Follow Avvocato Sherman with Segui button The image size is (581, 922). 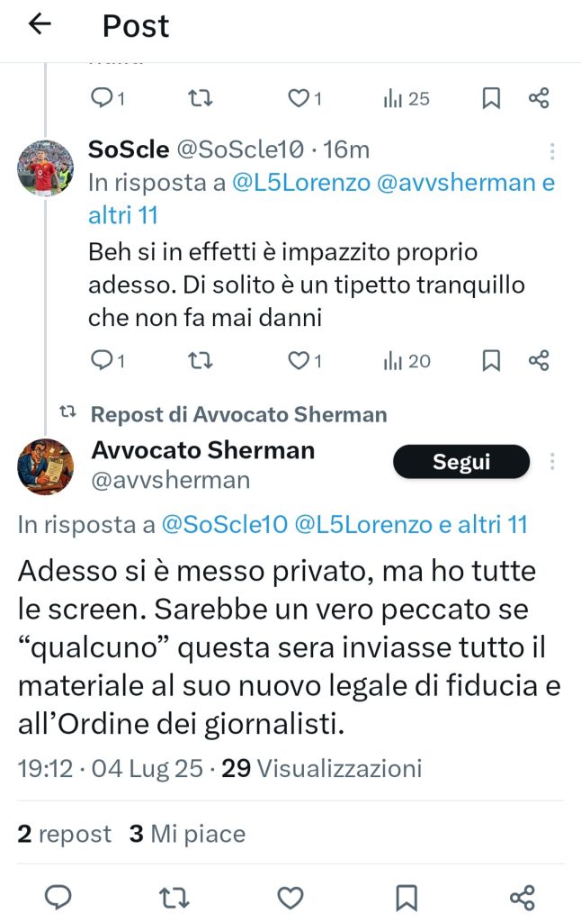(x=461, y=462)
